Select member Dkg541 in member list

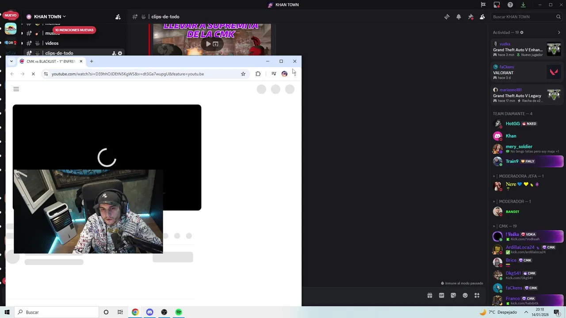(527, 275)
